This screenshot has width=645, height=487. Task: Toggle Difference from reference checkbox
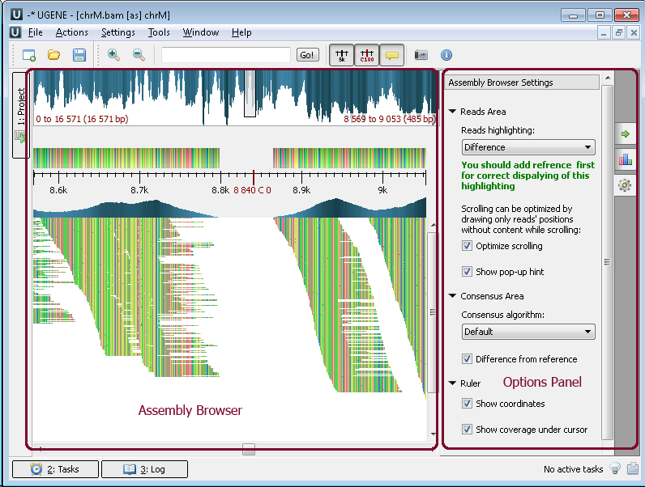tap(467, 359)
